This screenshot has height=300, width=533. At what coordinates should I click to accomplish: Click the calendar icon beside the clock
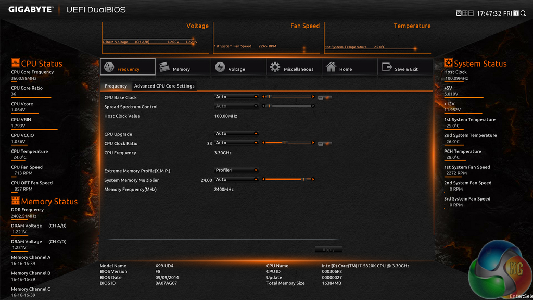(516, 13)
